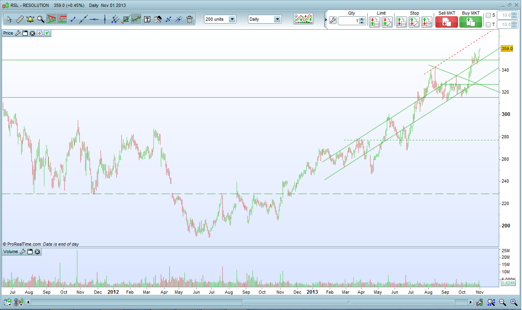Screen dimensions: 522x310
Task: Open the indicators chart icon
Action: pos(304,19)
